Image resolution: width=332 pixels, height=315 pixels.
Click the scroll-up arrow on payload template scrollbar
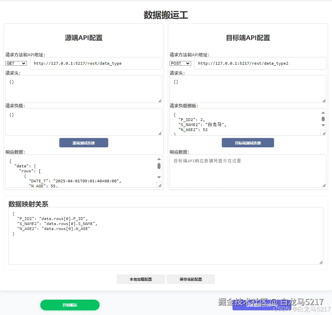click(x=323, y=113)
